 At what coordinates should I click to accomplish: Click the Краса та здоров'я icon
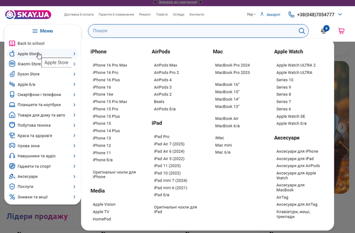point(12,136)
